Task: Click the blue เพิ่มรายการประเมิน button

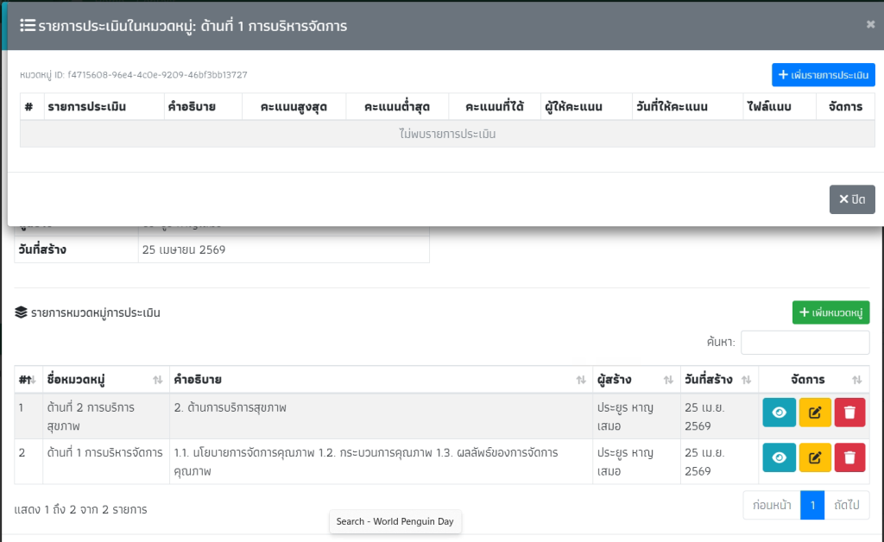Action: [823, 75]
